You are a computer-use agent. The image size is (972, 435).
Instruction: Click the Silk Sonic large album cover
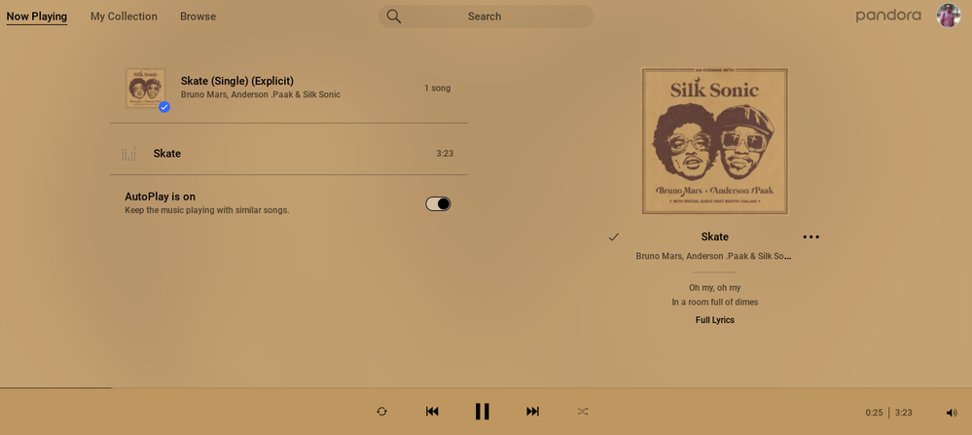pyautogui.click(x=715, y=141)
